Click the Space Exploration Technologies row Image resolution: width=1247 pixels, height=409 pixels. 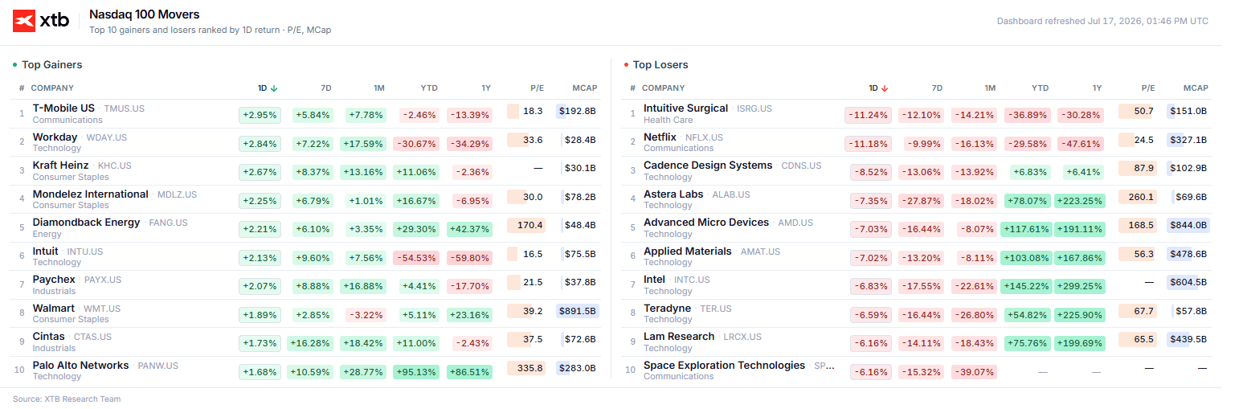click(918, 370)
